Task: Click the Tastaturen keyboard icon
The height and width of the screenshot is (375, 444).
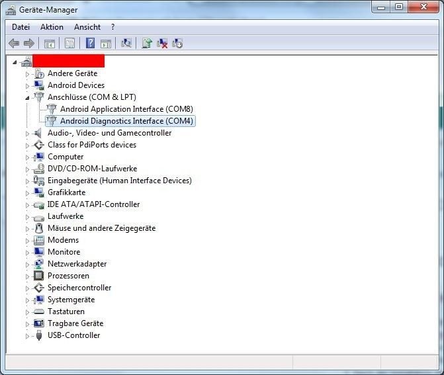Action: (39, 312)
